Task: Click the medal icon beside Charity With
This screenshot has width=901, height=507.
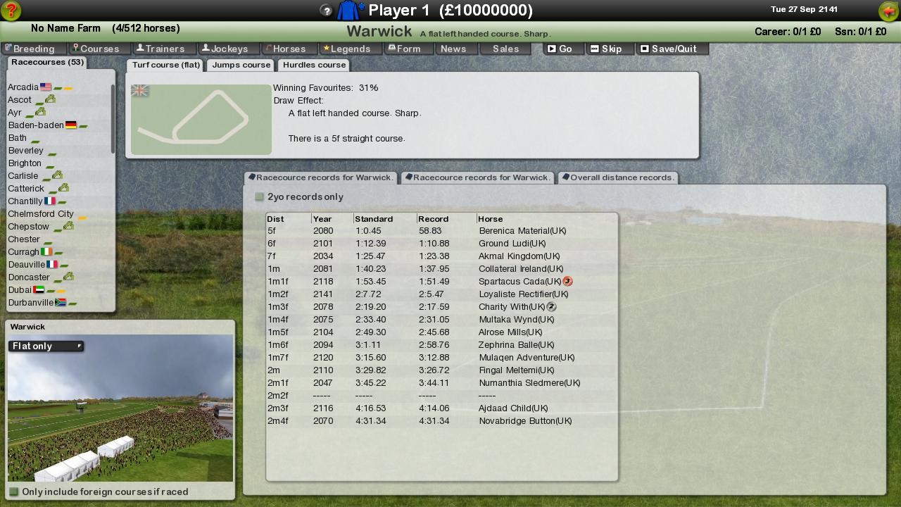Action: tap(550, 306)
